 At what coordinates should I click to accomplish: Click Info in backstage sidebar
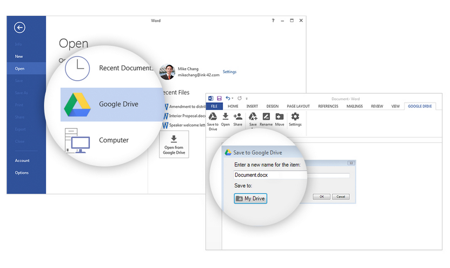pos(18,44)
